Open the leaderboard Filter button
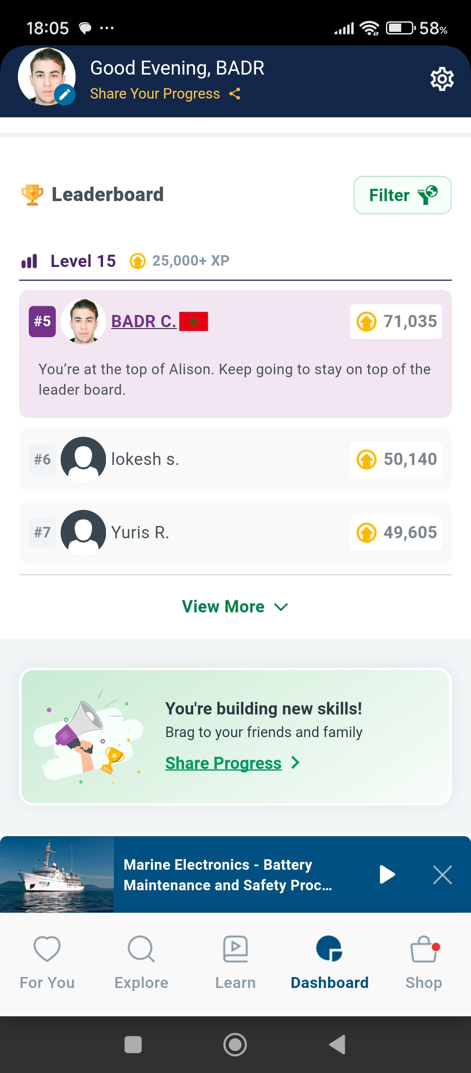The height and width of the screenshot is (1073, 471). (x=402, y=195)
